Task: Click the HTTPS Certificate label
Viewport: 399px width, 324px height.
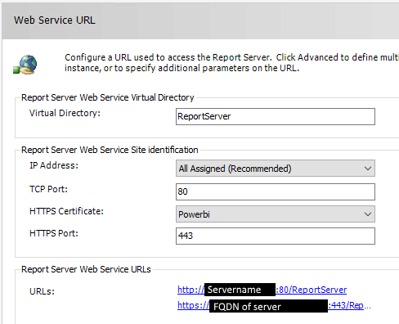Action: [66, 211]
